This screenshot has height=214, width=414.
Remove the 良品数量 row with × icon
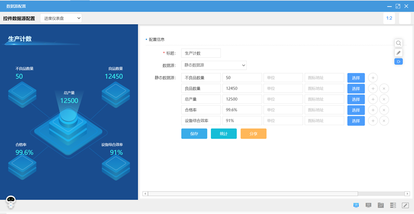point(384,88)
